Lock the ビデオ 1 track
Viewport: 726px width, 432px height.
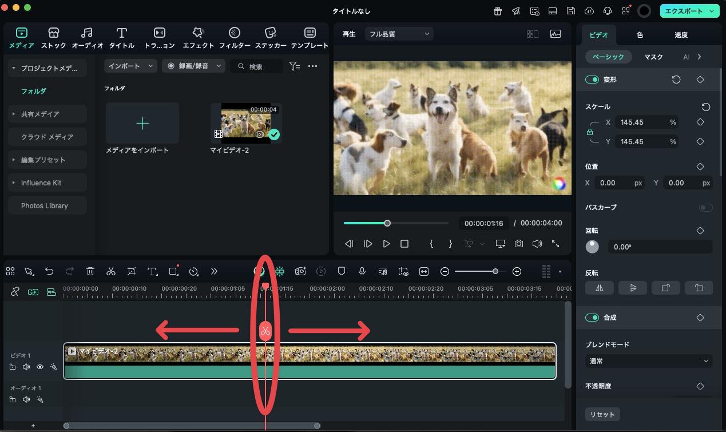point(13,367)
